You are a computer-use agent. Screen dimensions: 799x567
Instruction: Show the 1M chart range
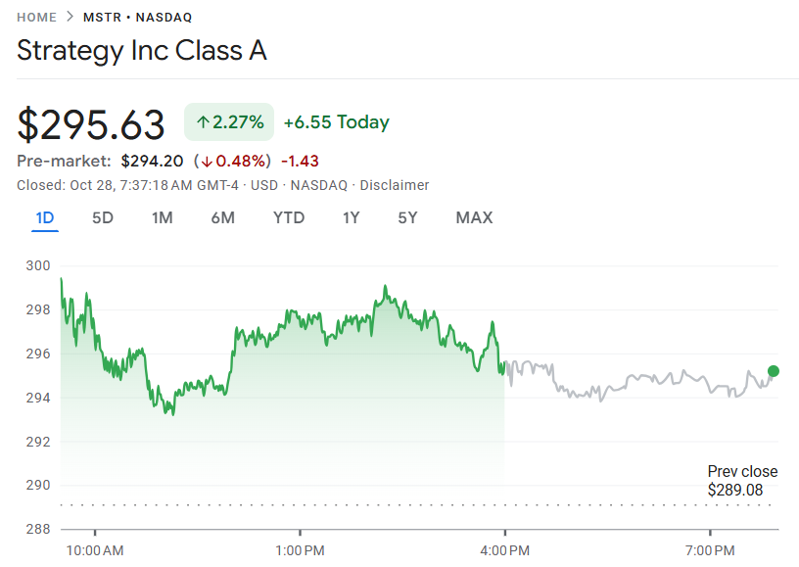(162, 217)
